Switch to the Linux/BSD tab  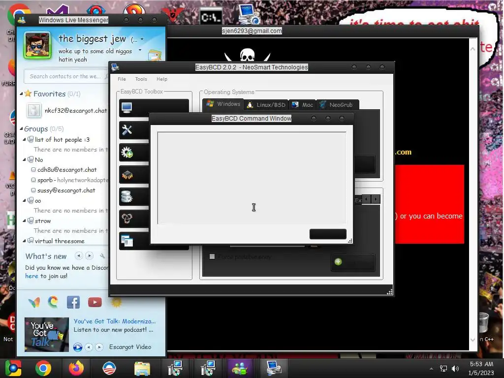(x=266, y=105)
